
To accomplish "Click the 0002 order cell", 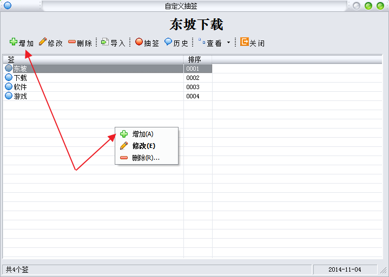I will point(198,78).
